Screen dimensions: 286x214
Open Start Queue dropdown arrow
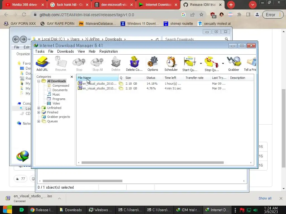[x=201, y=64]
